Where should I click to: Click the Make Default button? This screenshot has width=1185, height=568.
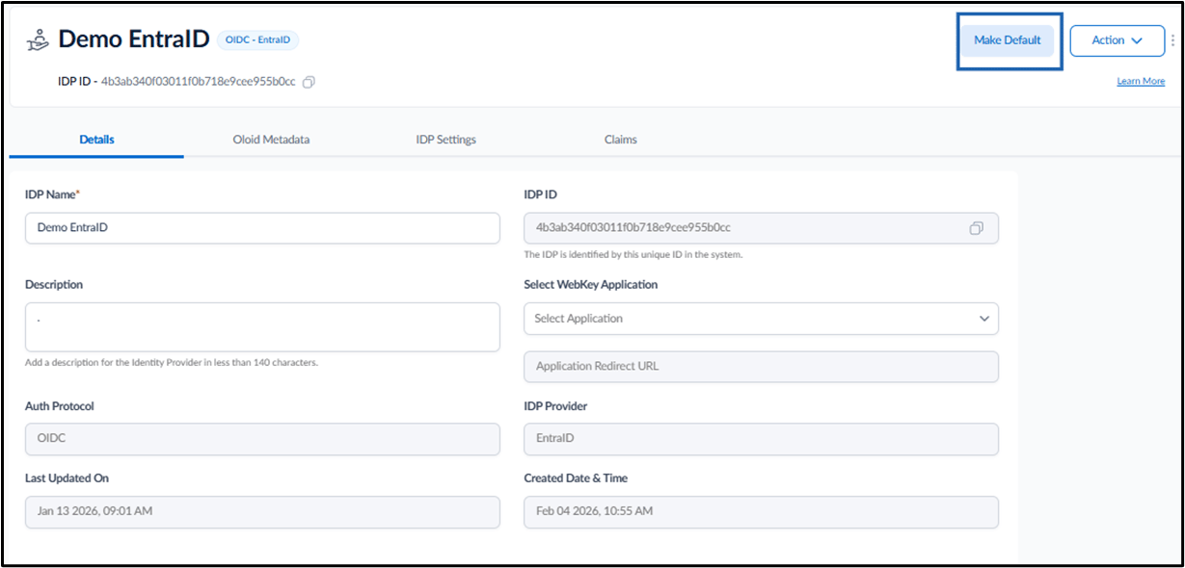(x=1007, y=40)
